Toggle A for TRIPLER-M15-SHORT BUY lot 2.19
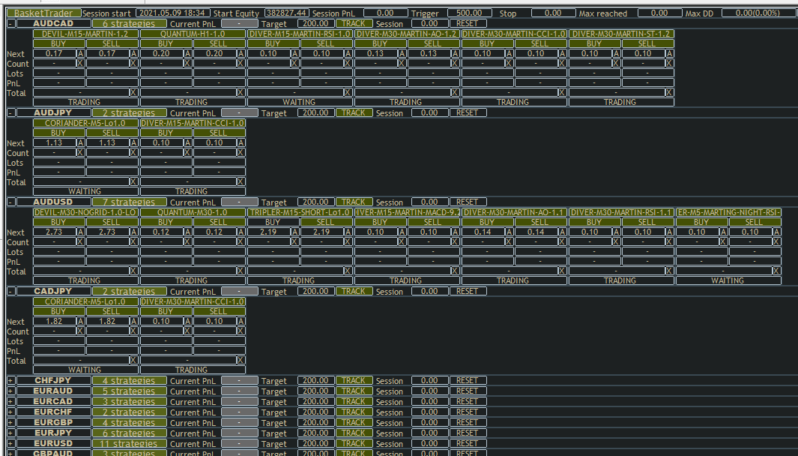Viewport: 798px width, 456px height. pyautogui.click(x=294, y=232)
